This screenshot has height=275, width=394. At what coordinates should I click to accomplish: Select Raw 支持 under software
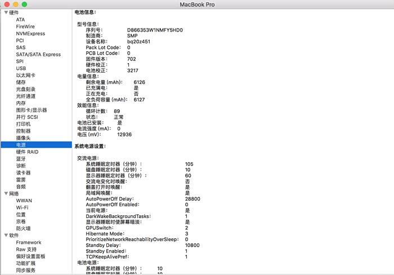coord(26,249)
